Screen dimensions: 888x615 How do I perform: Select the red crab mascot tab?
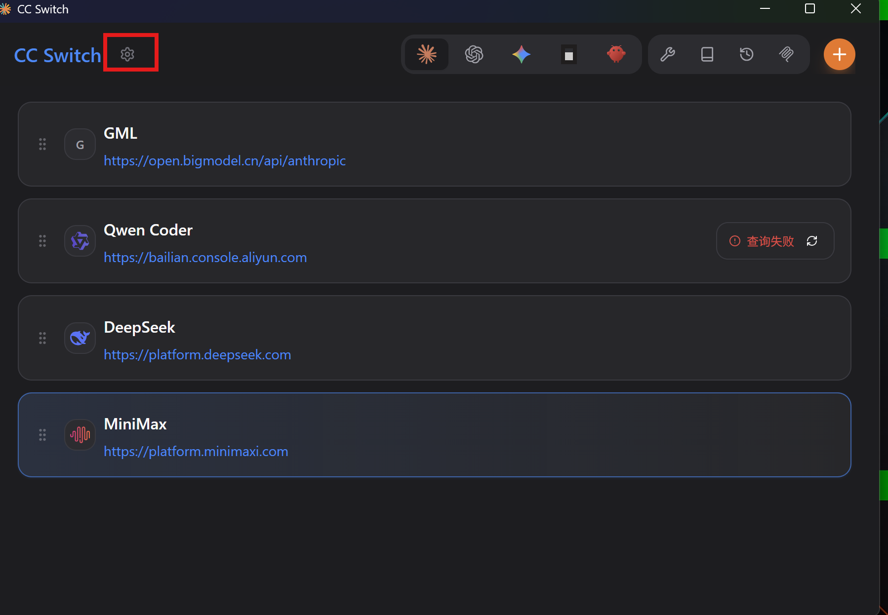pyautogui.click(x=616, y=54)
